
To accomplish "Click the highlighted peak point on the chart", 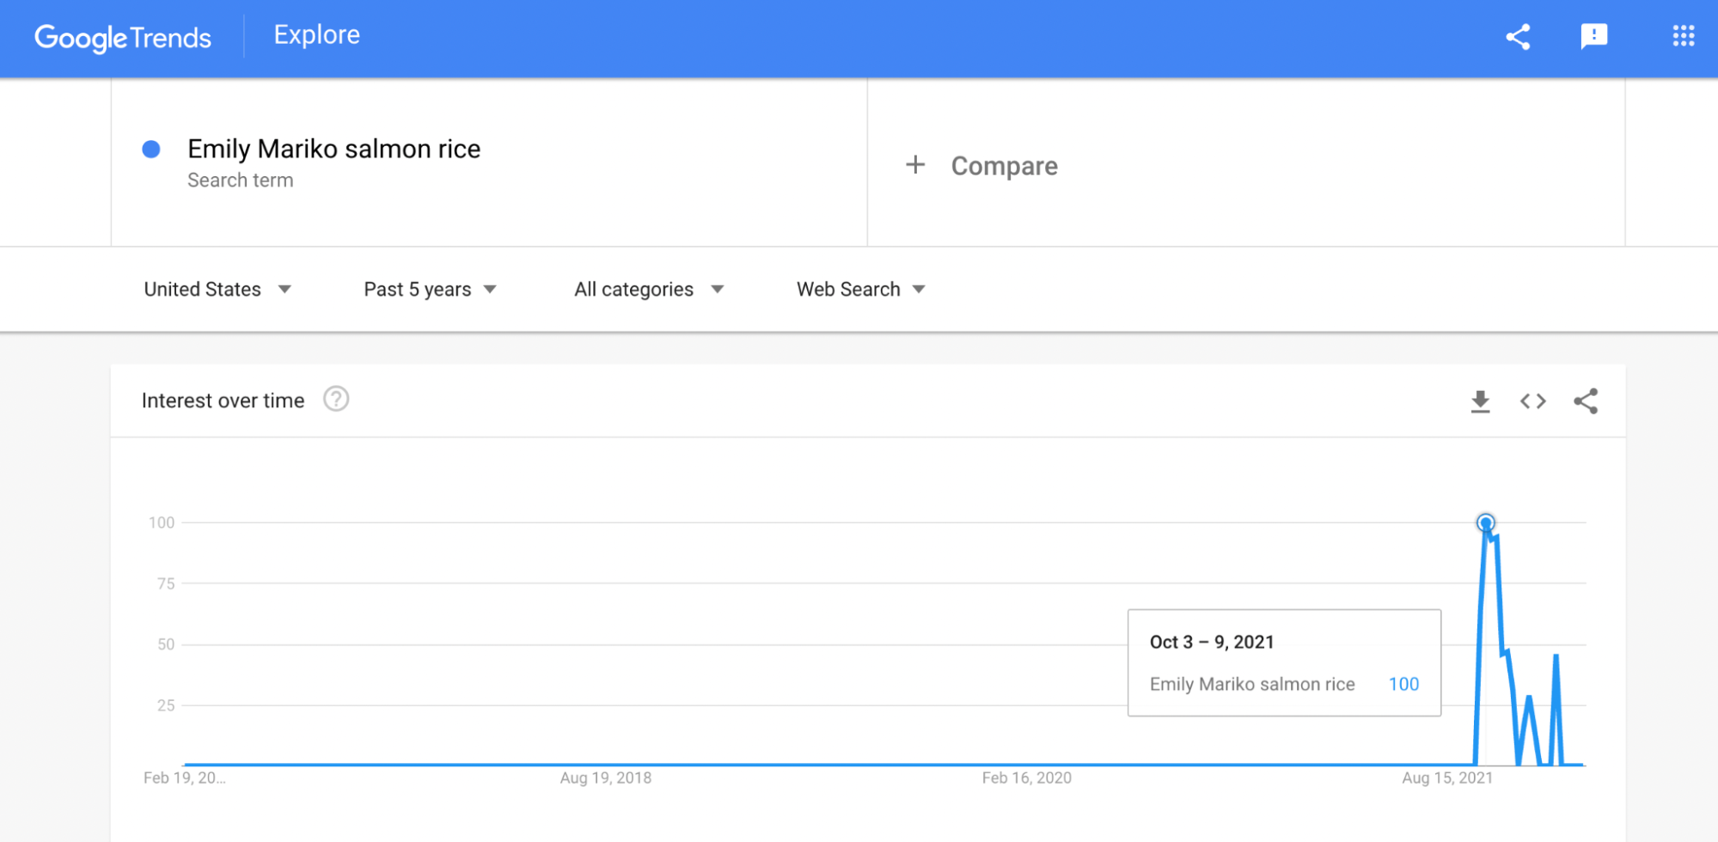I will click(1486, 522).
